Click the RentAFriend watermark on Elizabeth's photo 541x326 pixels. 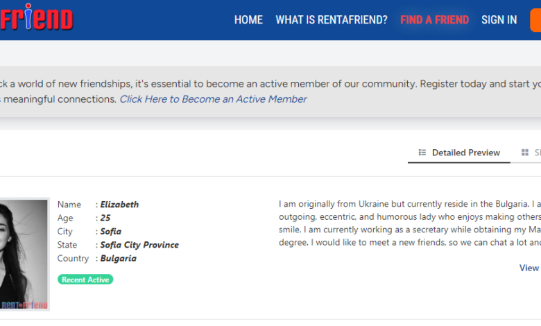tap(24, 305)
